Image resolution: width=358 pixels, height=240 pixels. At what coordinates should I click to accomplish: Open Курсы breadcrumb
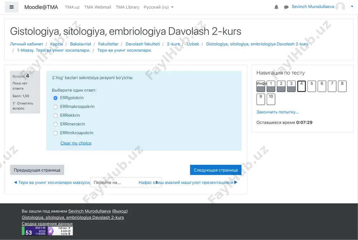click(57, 44)
